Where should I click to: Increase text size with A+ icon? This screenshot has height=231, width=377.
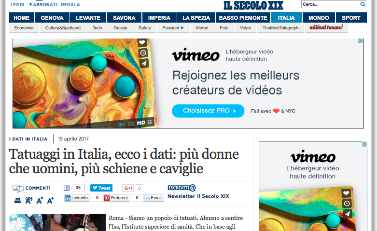click(x=50, y=200)
